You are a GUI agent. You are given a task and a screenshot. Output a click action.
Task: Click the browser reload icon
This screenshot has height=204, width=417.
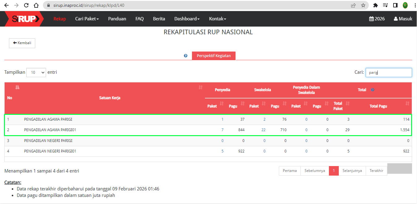(x=26, y=5)
